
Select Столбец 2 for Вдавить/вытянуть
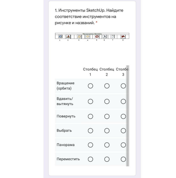point(107,102)
